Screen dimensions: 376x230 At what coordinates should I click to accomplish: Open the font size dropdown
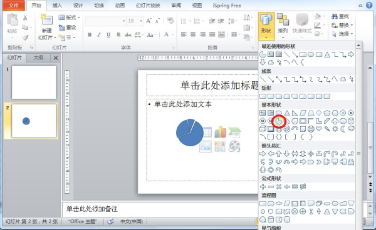click(141, 21)
